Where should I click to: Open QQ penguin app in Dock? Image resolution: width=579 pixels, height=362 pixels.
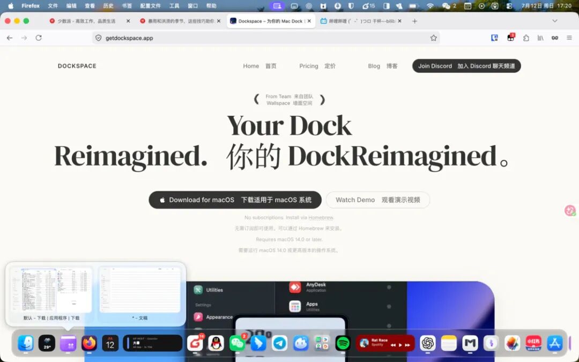click(x=216, y=343)
